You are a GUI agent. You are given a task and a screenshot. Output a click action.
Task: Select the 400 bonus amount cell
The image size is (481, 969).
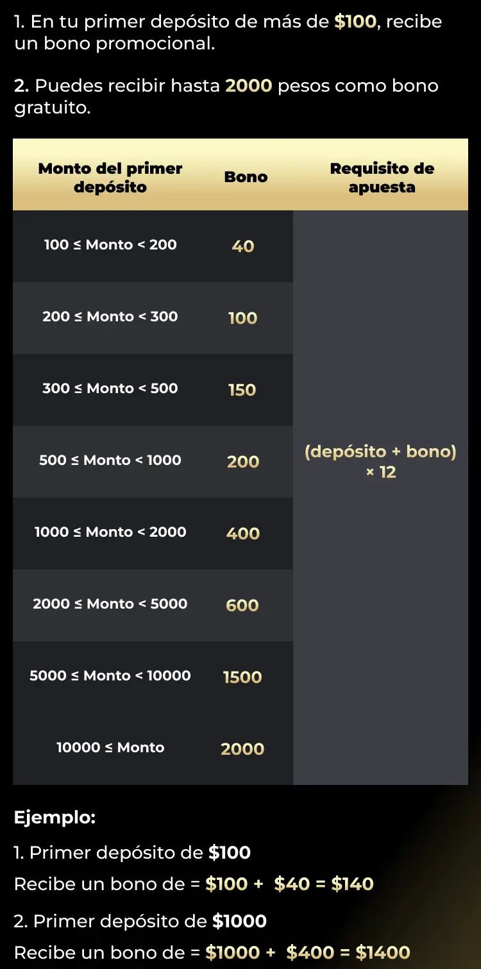coord(243,534)
